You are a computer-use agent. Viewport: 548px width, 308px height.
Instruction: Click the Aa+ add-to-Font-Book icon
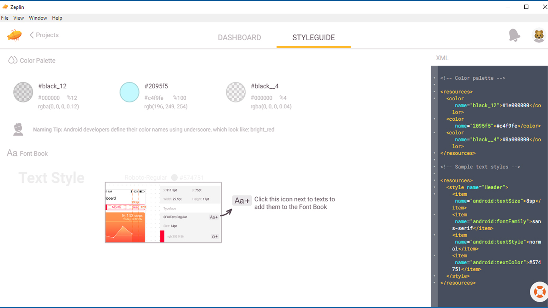[242, 201]
